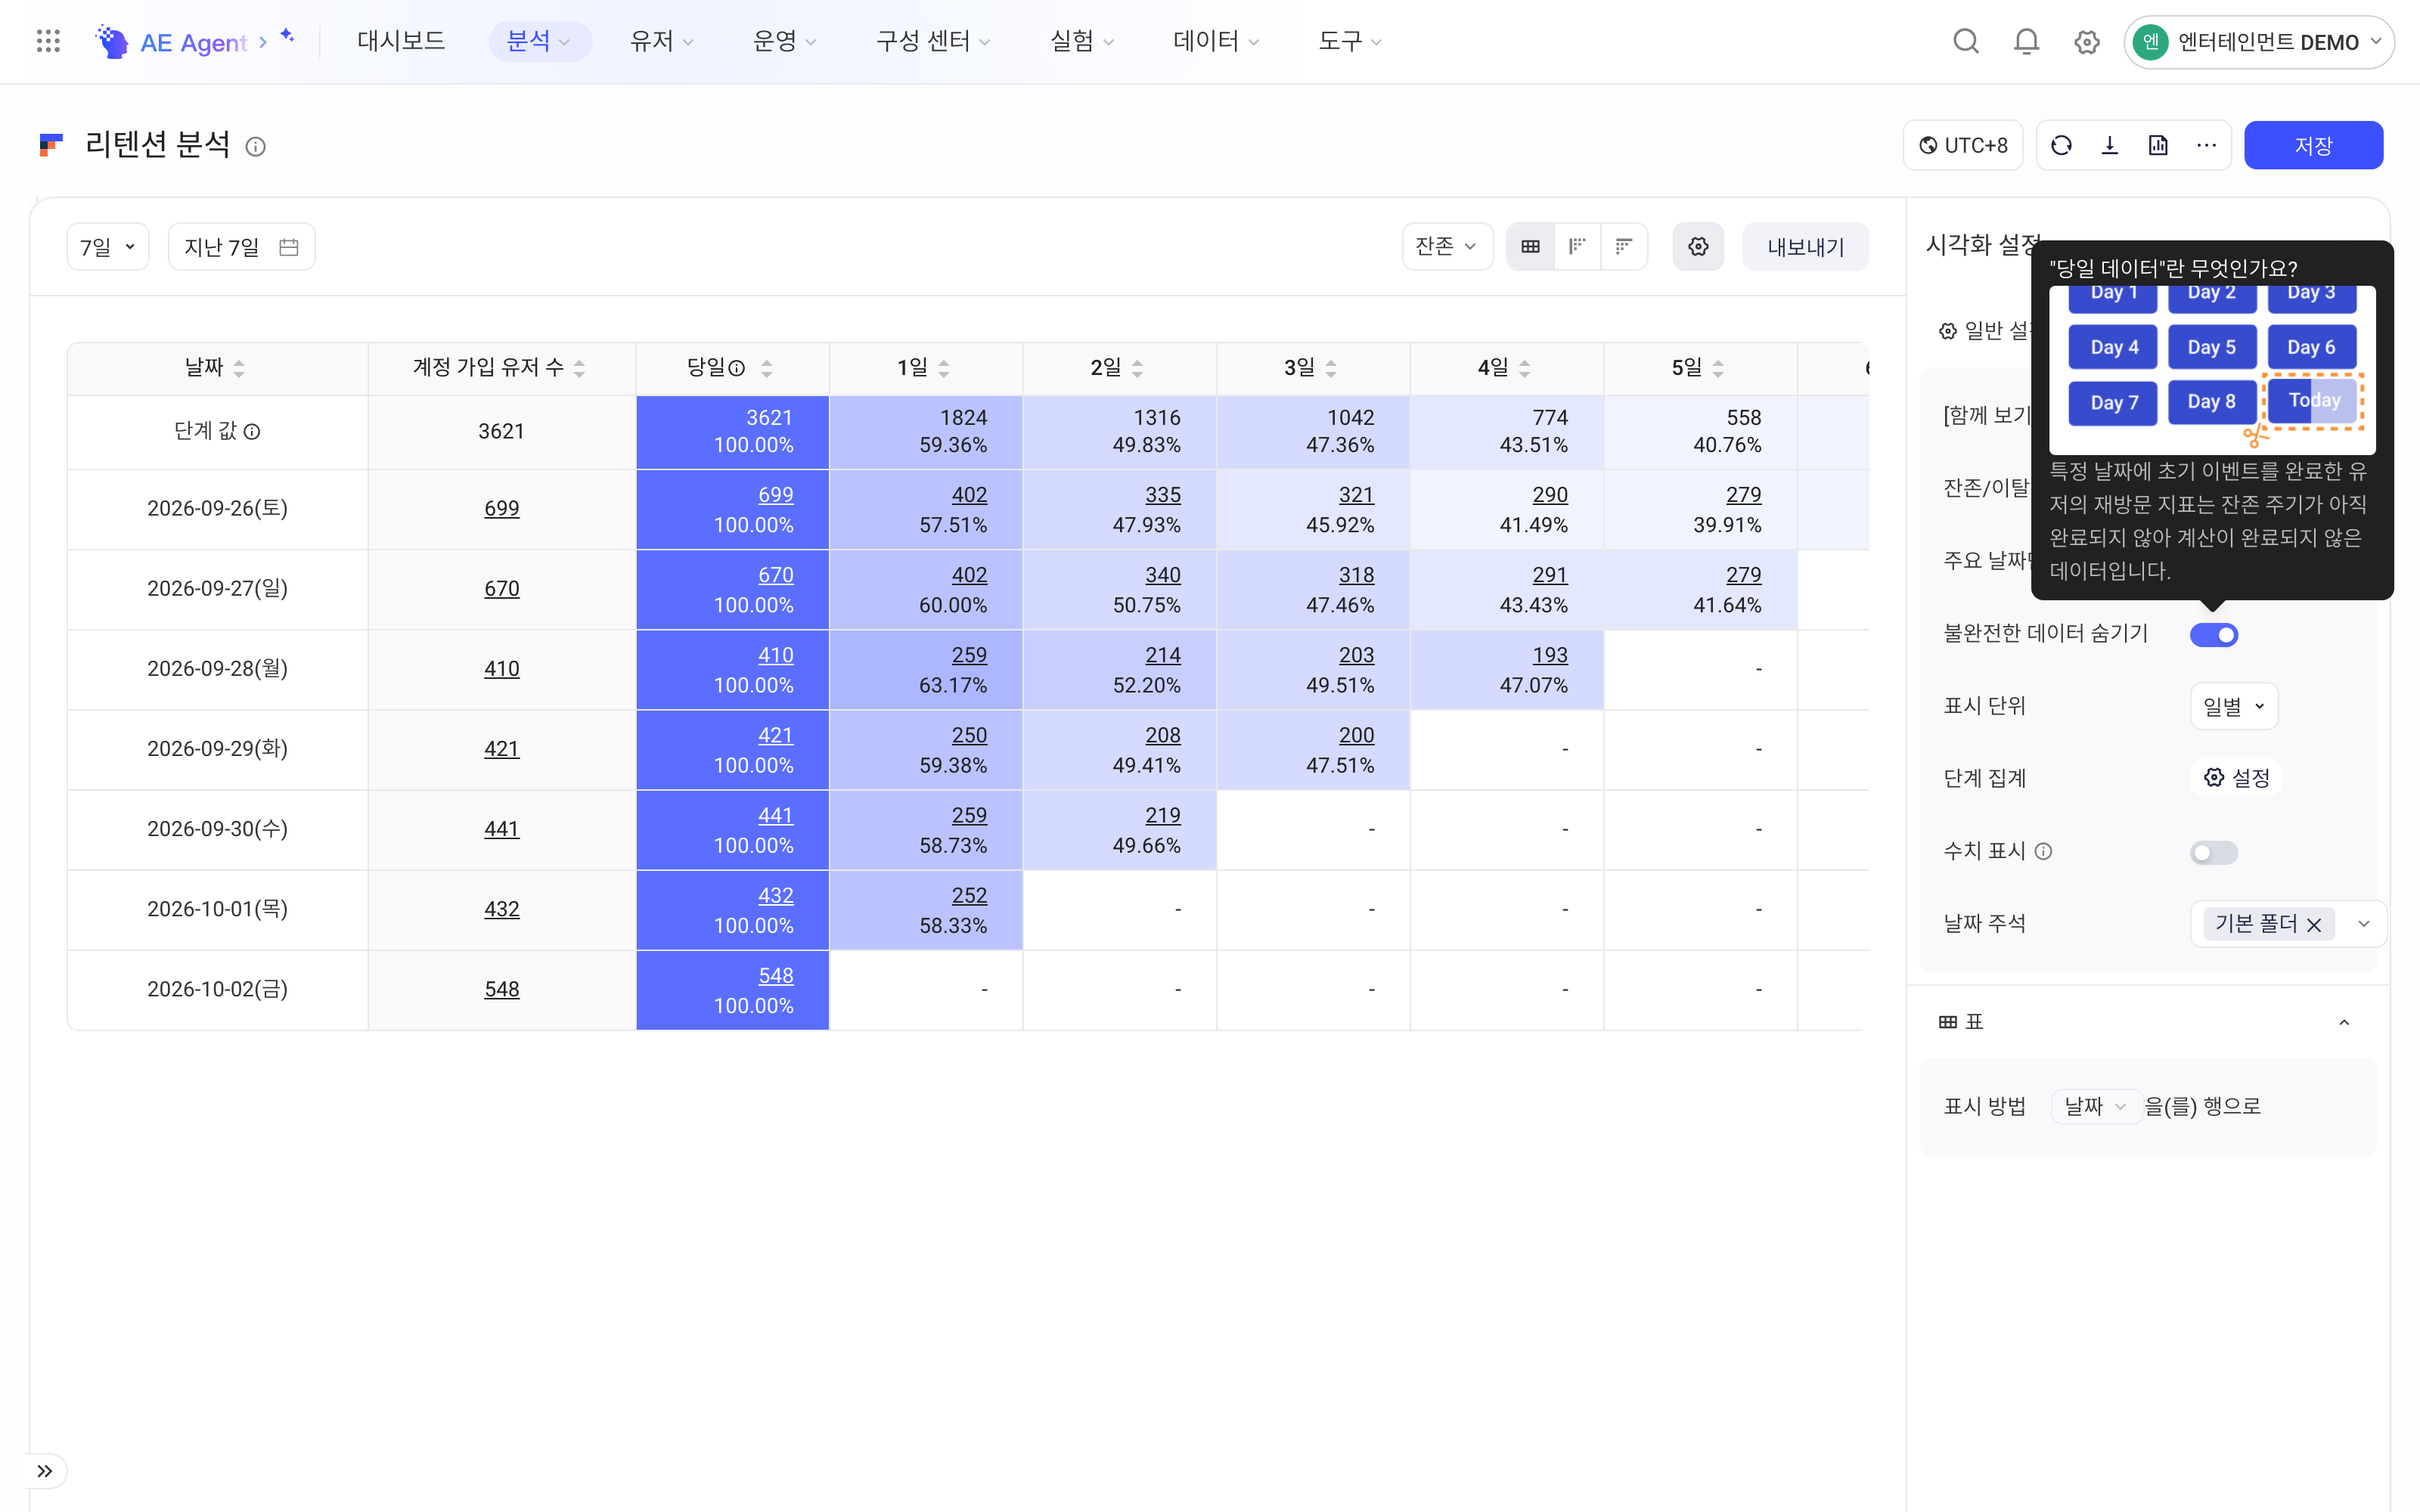Open the 지난 7일 date range picker
Screen dimensions: 2420x1512
(x=242, y=247)
